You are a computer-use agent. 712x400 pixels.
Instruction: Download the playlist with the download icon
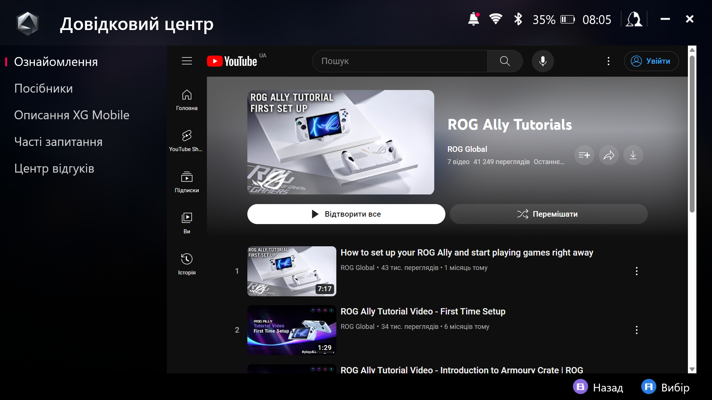click(633, 155)
